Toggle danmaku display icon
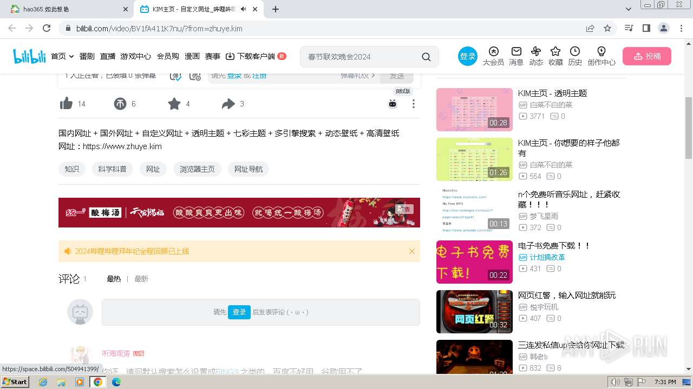This screenshot has height=389, width=693. [175, 76]
